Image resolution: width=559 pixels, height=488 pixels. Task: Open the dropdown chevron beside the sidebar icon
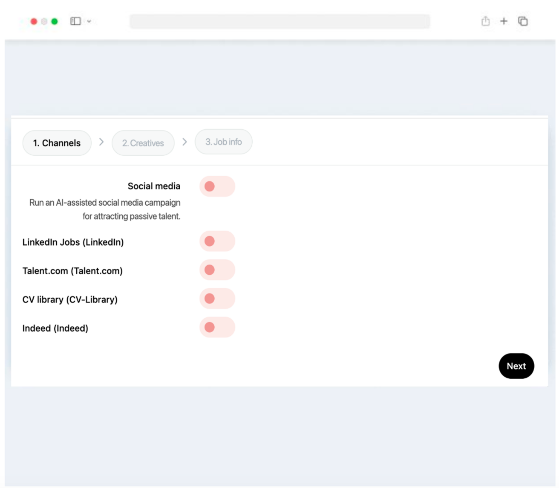[88, 21]
